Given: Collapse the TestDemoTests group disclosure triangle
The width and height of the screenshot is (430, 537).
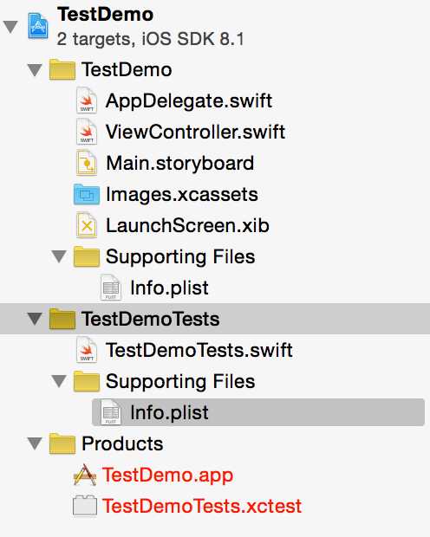Looking at the screenshot, I should point(35,319).
